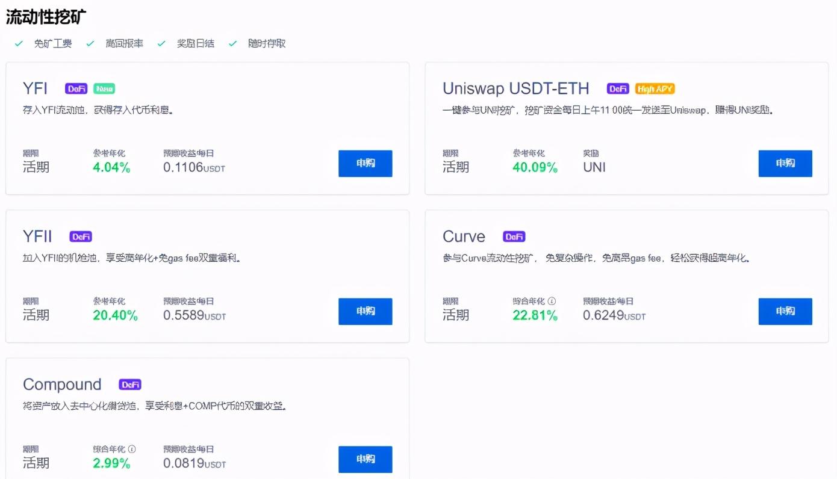
Task: Click the DeFi badge on the Curve card
Action: pos(514,236)
